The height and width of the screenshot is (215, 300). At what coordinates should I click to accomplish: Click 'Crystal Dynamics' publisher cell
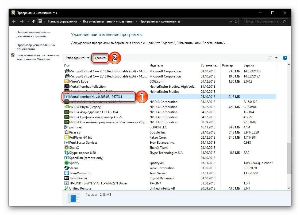[161, 178]
